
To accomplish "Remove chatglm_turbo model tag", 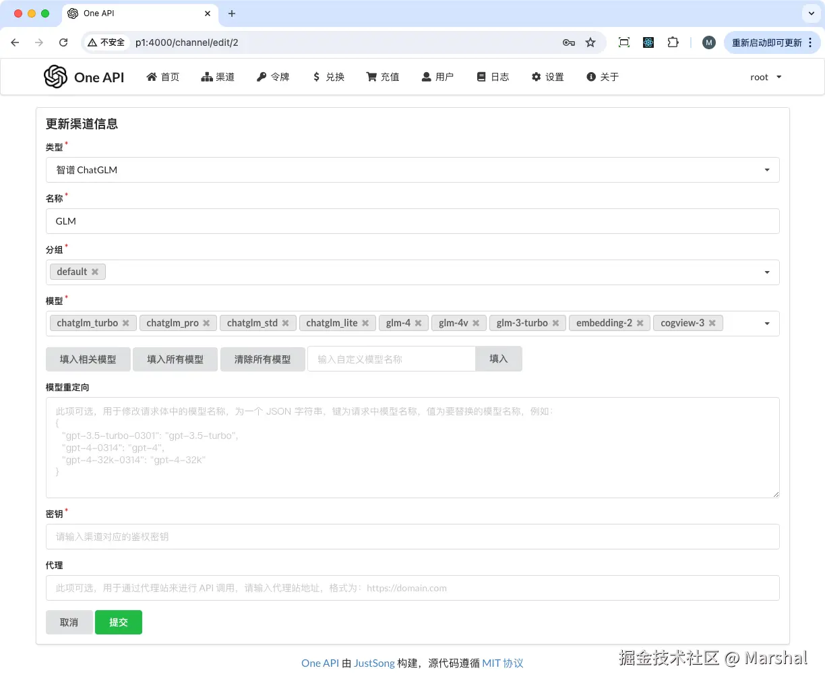I will click(125, 323).
